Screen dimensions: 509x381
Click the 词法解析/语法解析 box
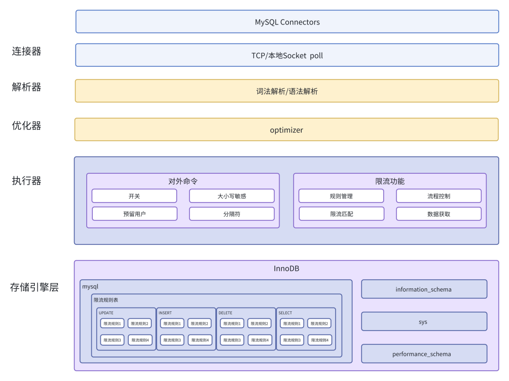287,91
